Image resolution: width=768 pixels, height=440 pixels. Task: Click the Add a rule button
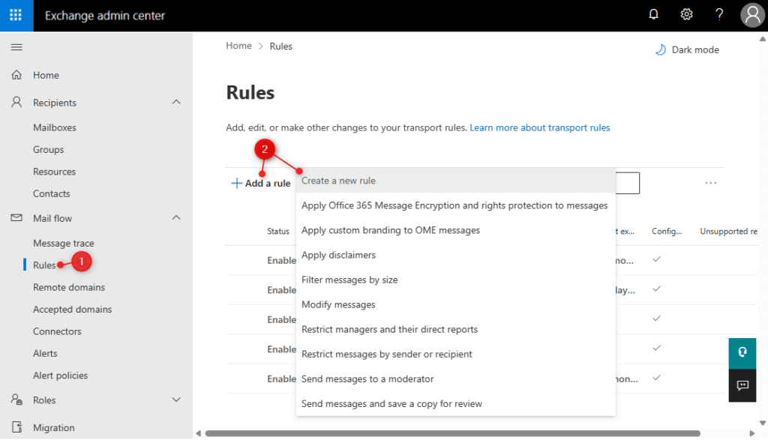click(x=260, y=184)
